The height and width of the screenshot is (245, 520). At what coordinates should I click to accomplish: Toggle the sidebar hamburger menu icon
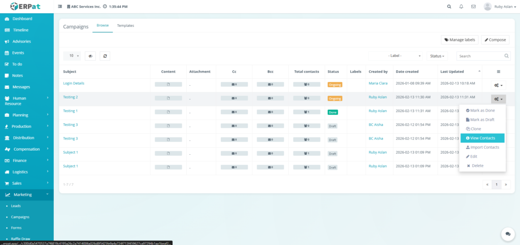60,7
